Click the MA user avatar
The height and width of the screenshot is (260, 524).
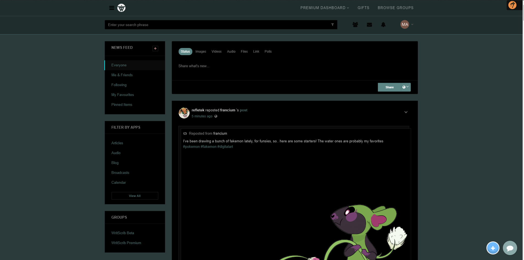coord(405,24)
